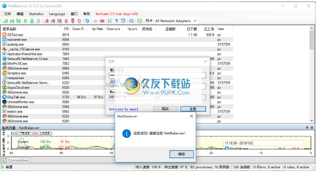Sort by the Down p/s column header
This screenshot has width=317, height=172.
(112, 29)
